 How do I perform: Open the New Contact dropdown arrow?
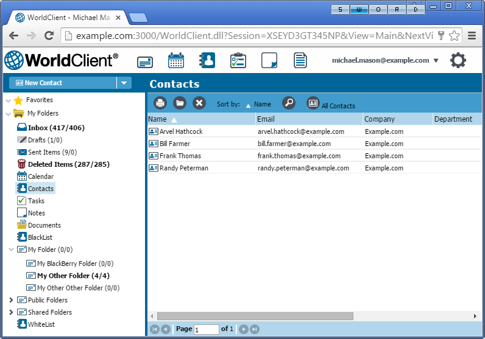[124, 83]
